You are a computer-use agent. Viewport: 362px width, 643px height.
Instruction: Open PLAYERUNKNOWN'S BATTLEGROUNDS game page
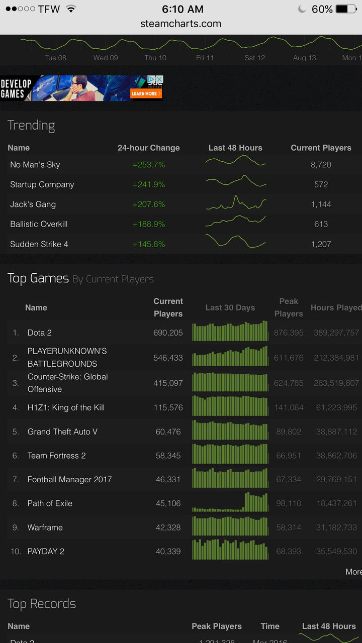67,357
